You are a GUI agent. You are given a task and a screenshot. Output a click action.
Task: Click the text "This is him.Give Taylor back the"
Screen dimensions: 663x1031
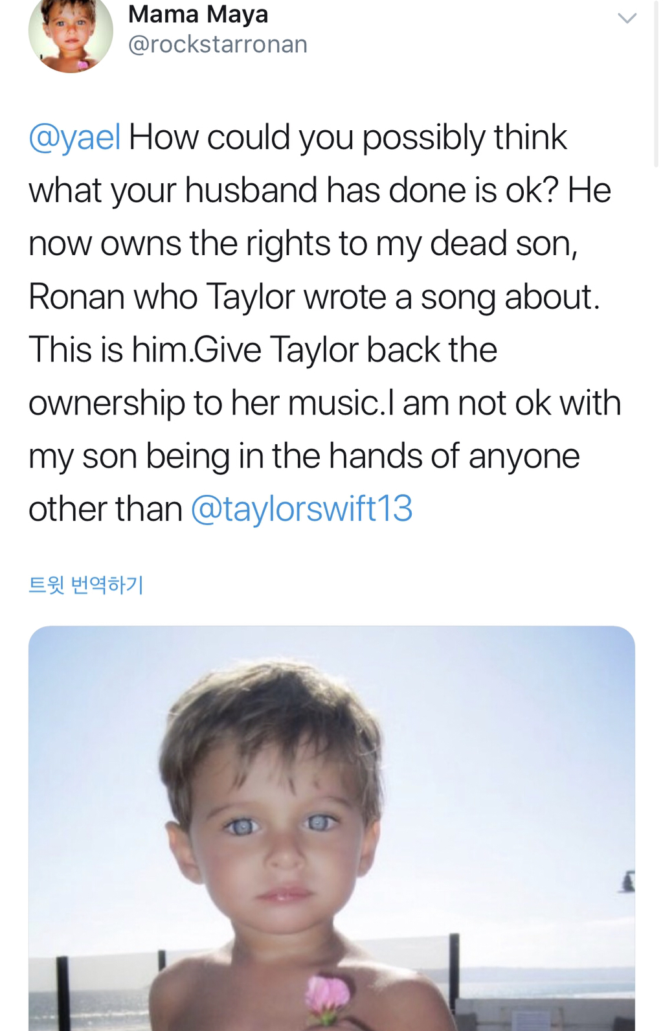[x=262, y=350]
